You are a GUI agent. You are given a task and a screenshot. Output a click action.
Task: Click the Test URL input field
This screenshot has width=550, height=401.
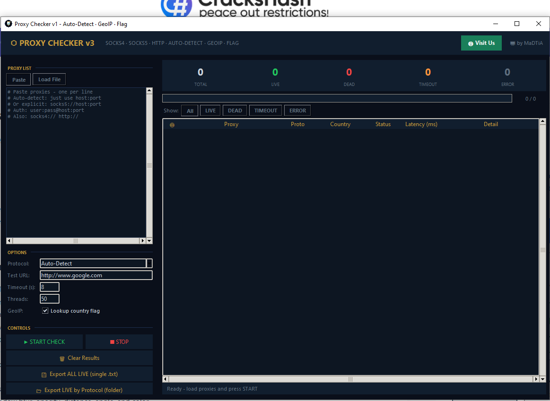pos(96,275)
